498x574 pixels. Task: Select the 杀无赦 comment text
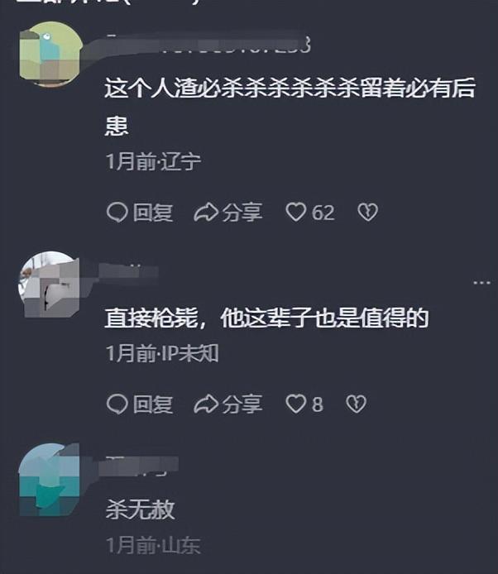pos(140,509)
